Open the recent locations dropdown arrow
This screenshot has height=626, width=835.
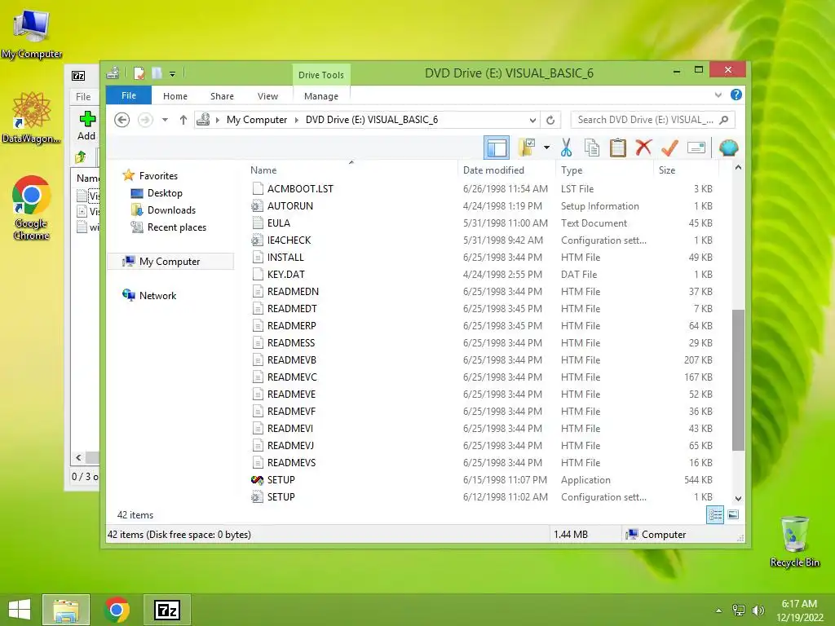(165, 120)
